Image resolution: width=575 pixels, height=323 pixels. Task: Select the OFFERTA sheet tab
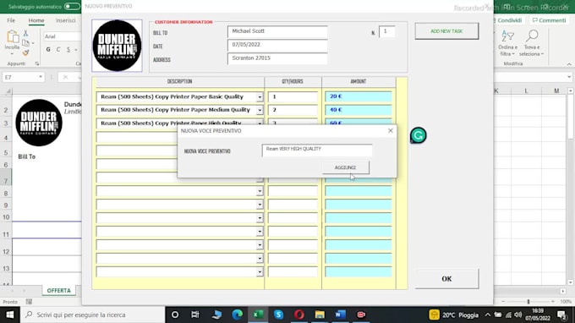pyautogui.click(x=58, y=290)
